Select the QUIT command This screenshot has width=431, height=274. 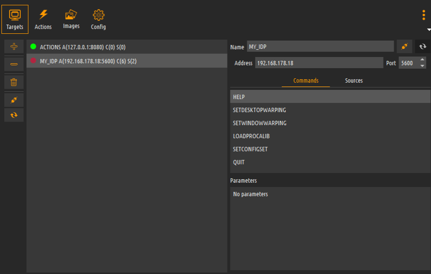click(x=330, y=162)
